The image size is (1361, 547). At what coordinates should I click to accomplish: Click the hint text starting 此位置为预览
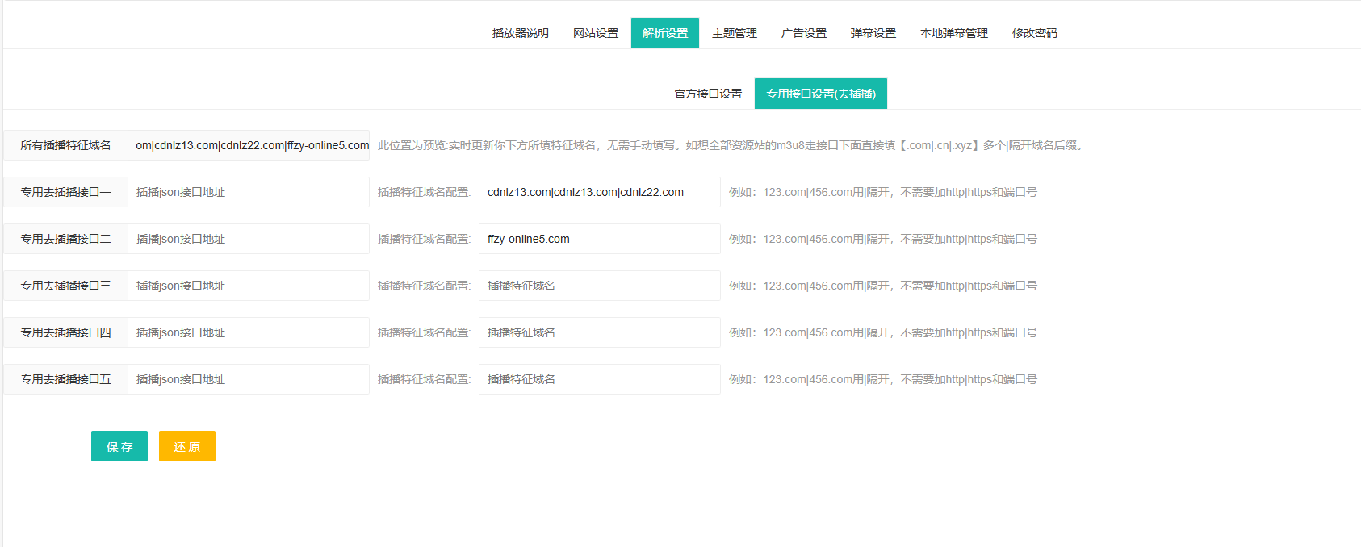732,145
